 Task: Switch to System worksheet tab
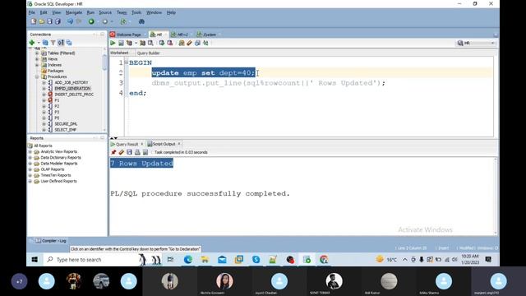(210, 35)
